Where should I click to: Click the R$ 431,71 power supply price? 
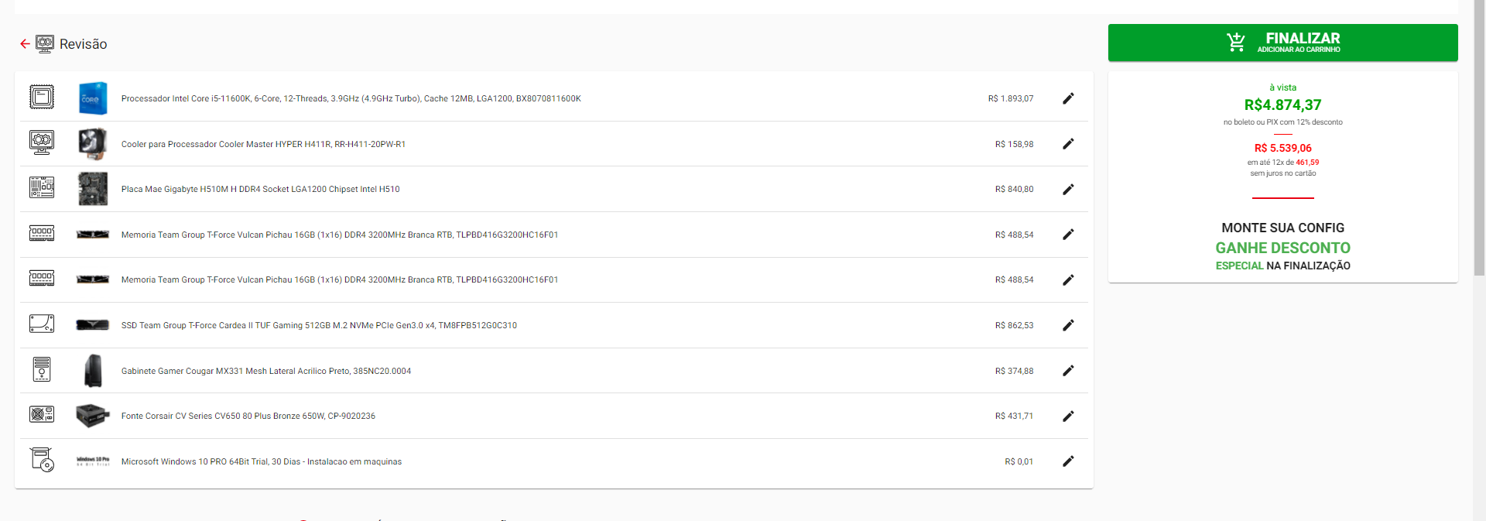pyautogui.click(x=1014, y=416)
